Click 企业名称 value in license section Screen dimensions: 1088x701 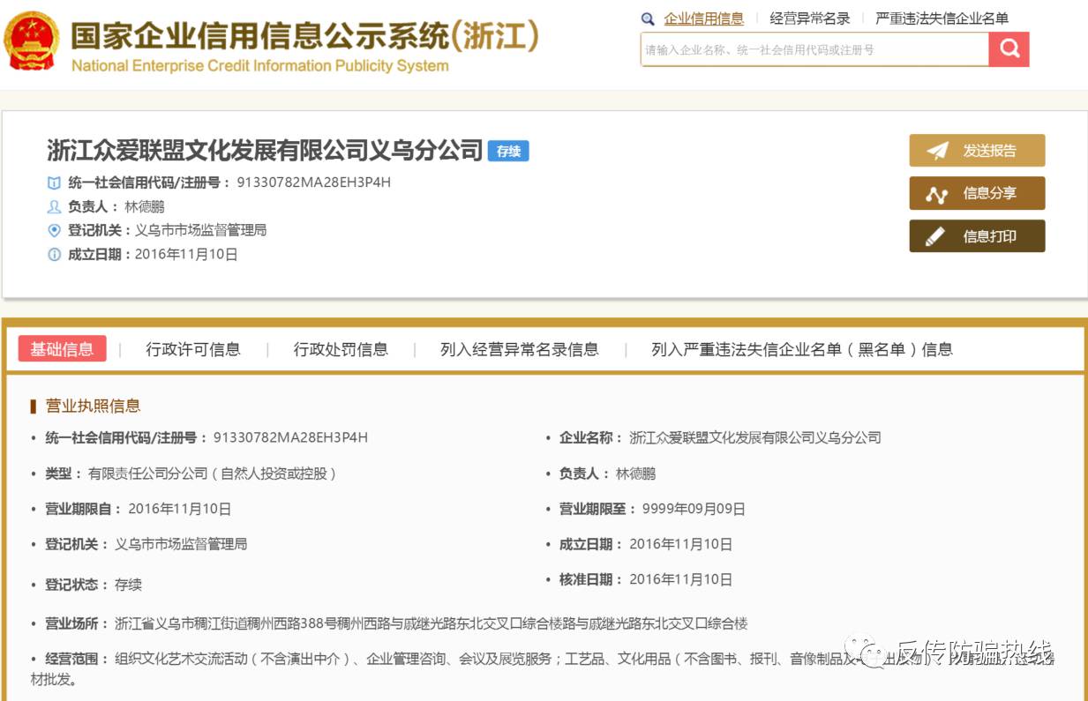pos(754,437)
